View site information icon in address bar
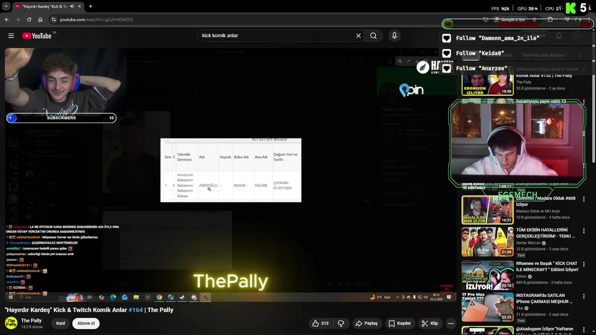Screen dimensions: 596x335 (x=54, y=20)
